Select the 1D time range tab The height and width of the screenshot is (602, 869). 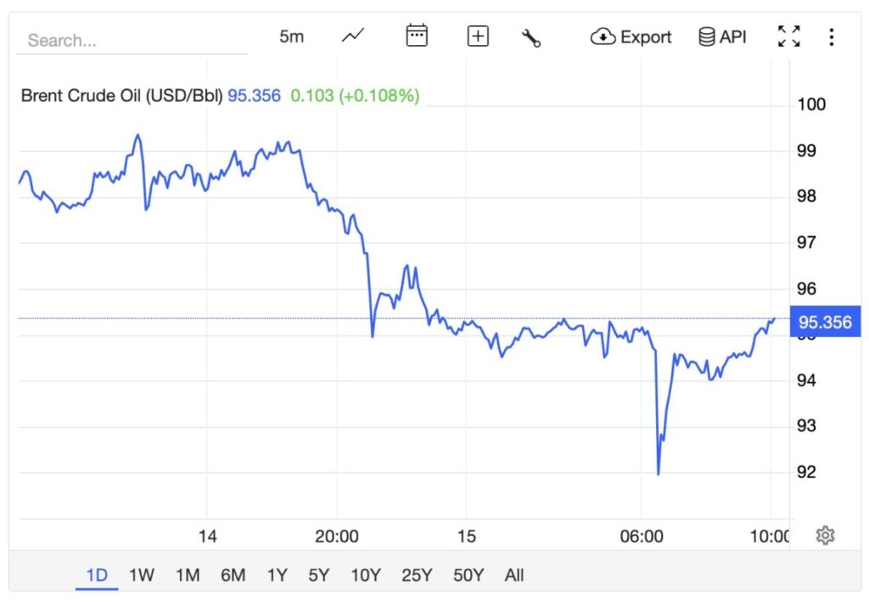click(97, 575)
